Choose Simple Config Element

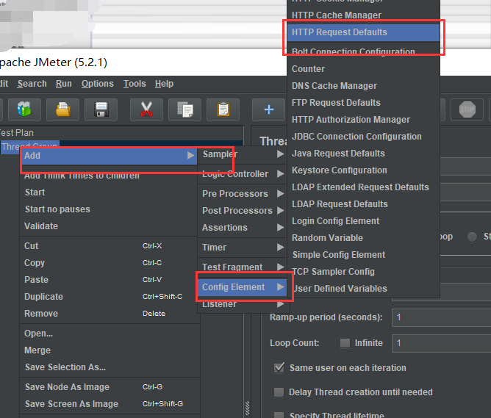tap(363, 255)
